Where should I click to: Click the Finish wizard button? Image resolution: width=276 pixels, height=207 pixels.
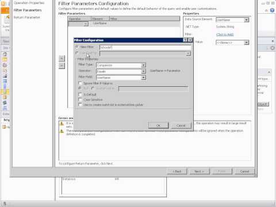click(222, 171)
